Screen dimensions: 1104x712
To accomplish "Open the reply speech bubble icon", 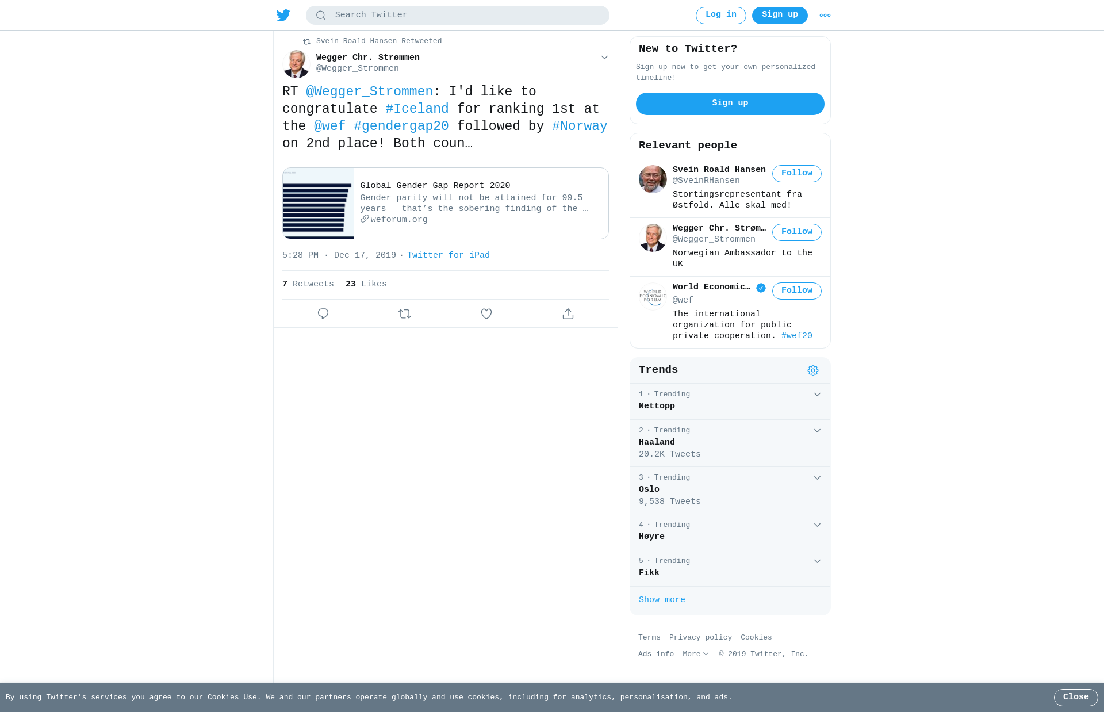I will tap(323, 313).
